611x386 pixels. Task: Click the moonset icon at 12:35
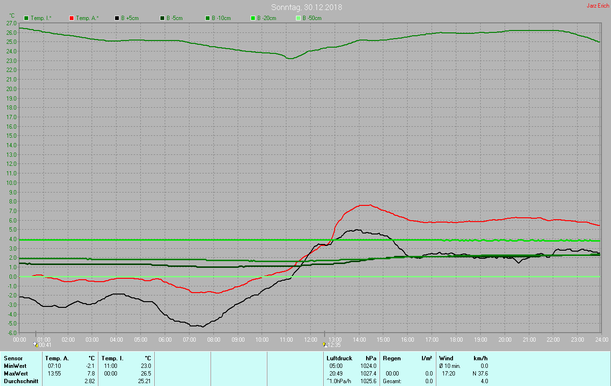(x=325, y=345)
